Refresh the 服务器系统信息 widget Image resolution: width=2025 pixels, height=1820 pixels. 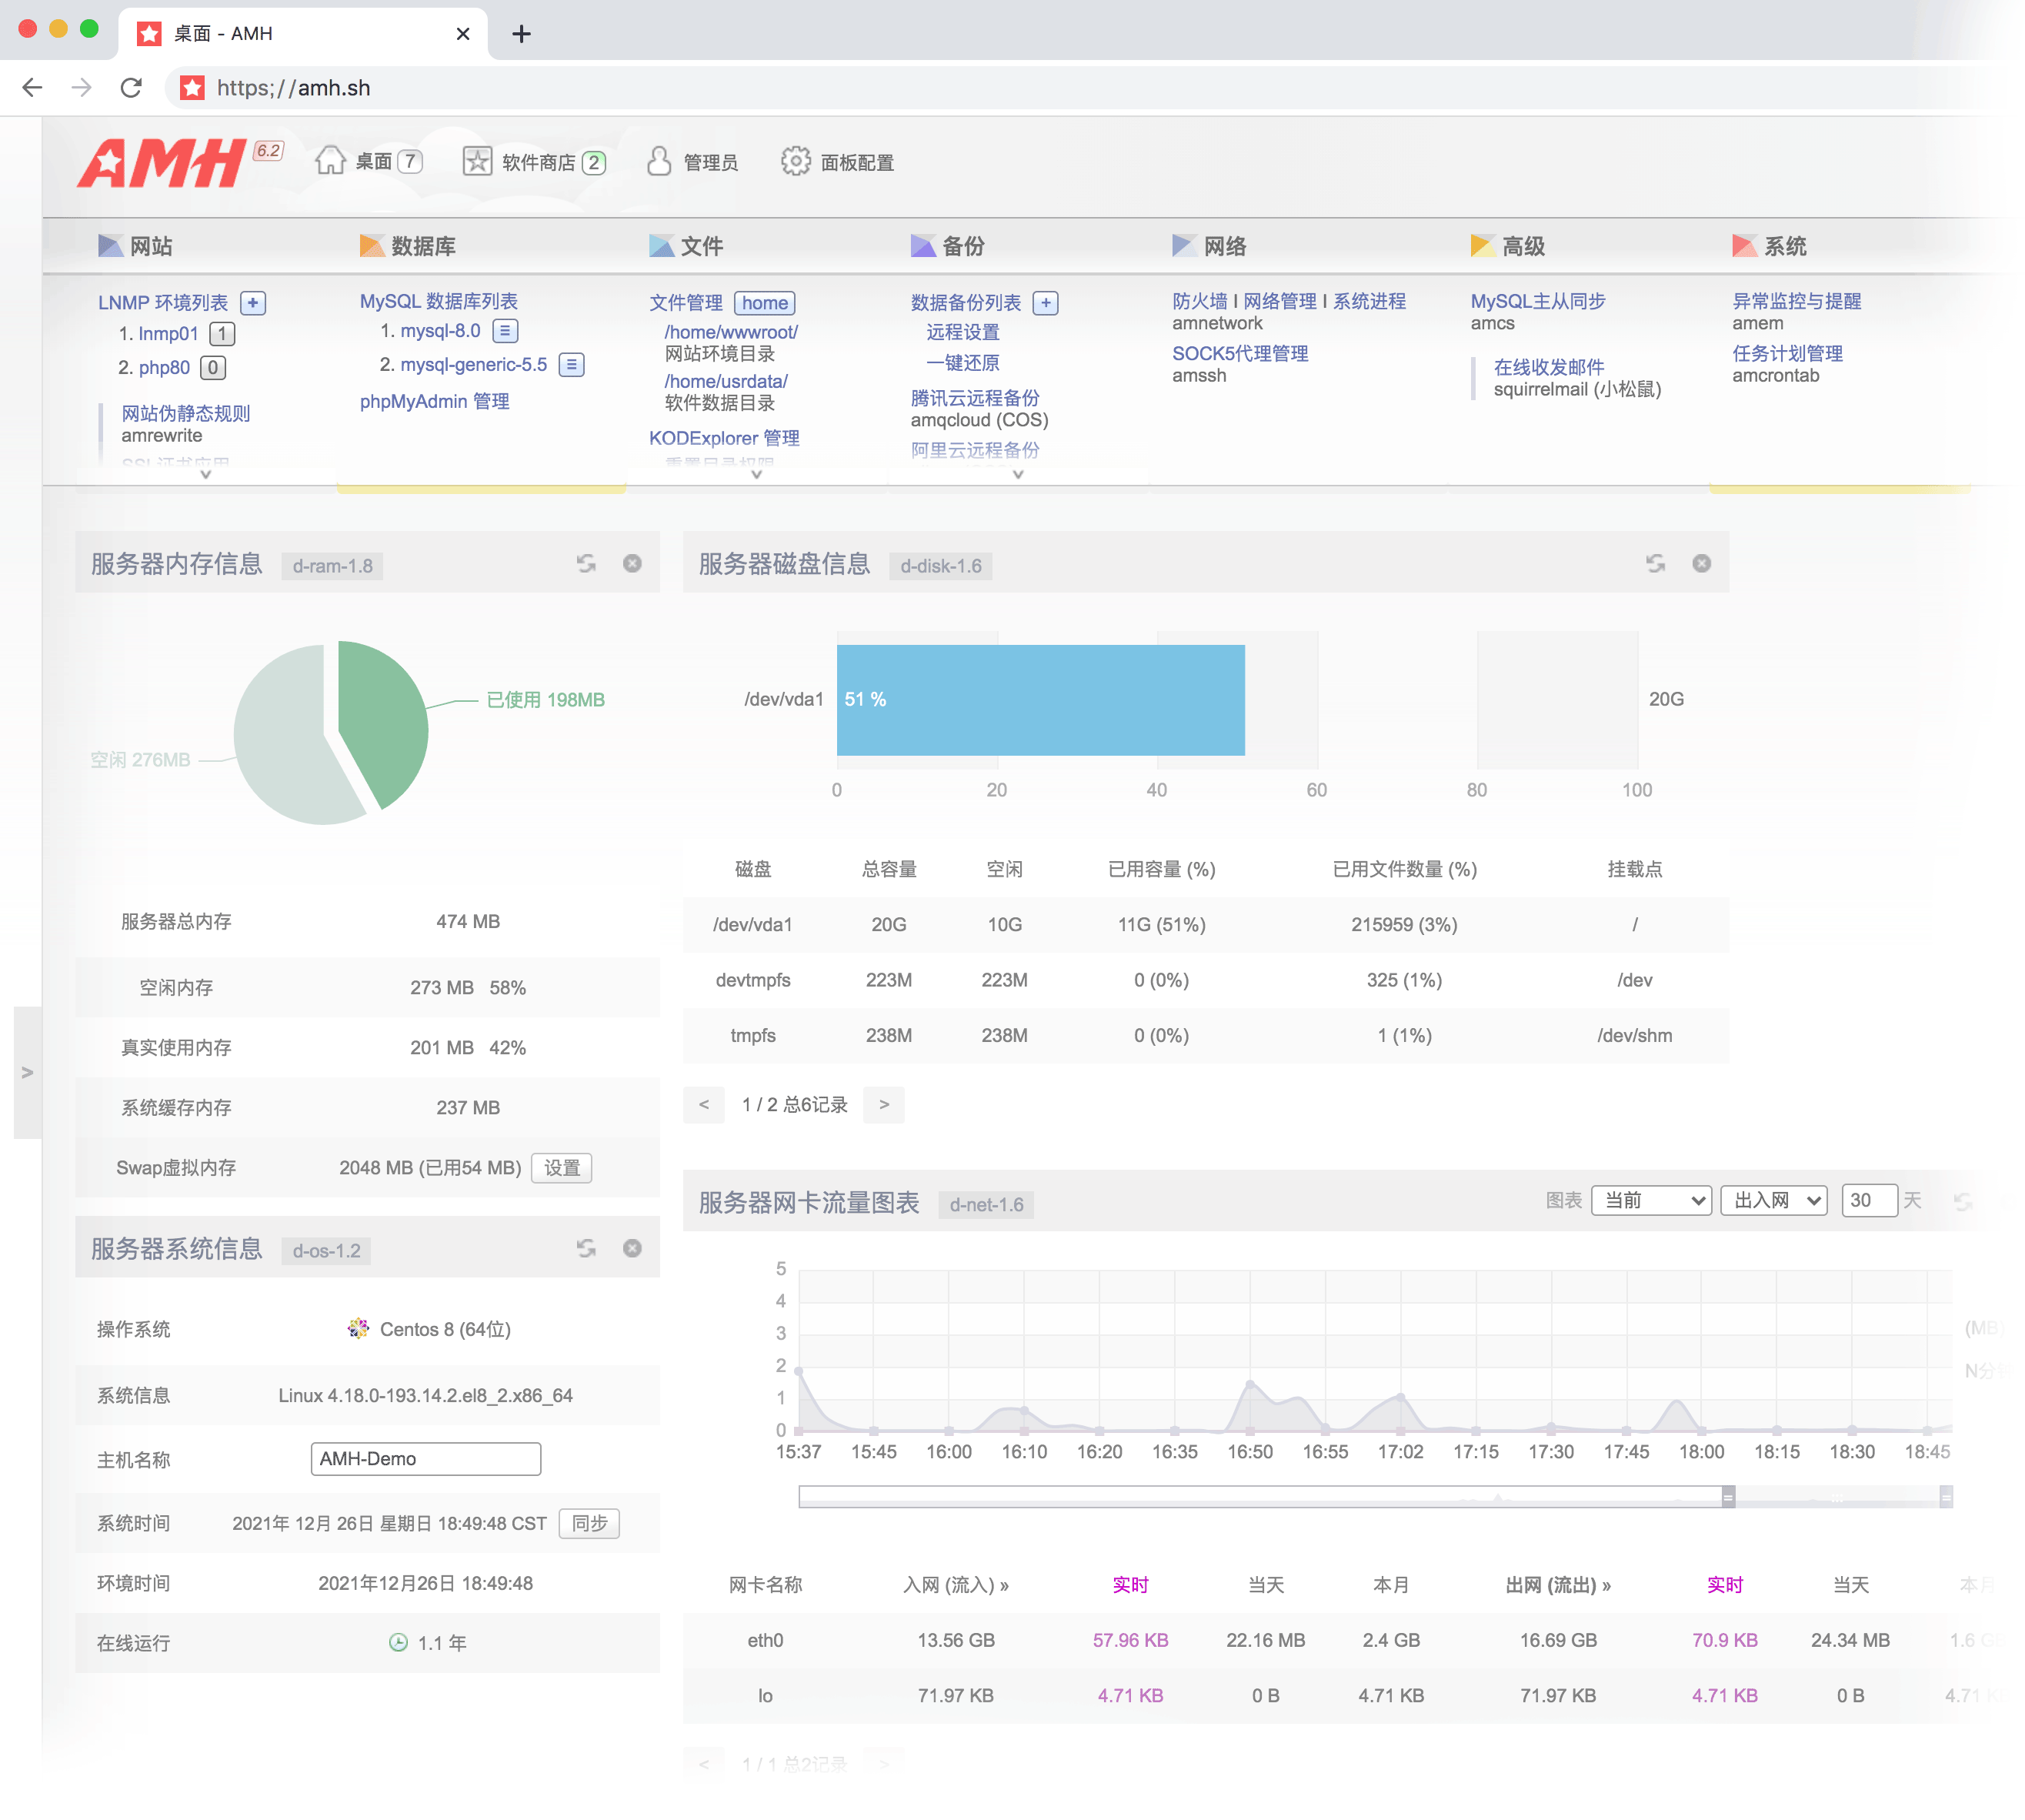click(587, 1249)
